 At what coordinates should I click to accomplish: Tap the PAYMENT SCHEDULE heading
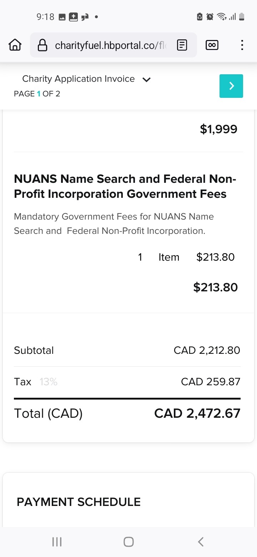[x=79, y=502]
